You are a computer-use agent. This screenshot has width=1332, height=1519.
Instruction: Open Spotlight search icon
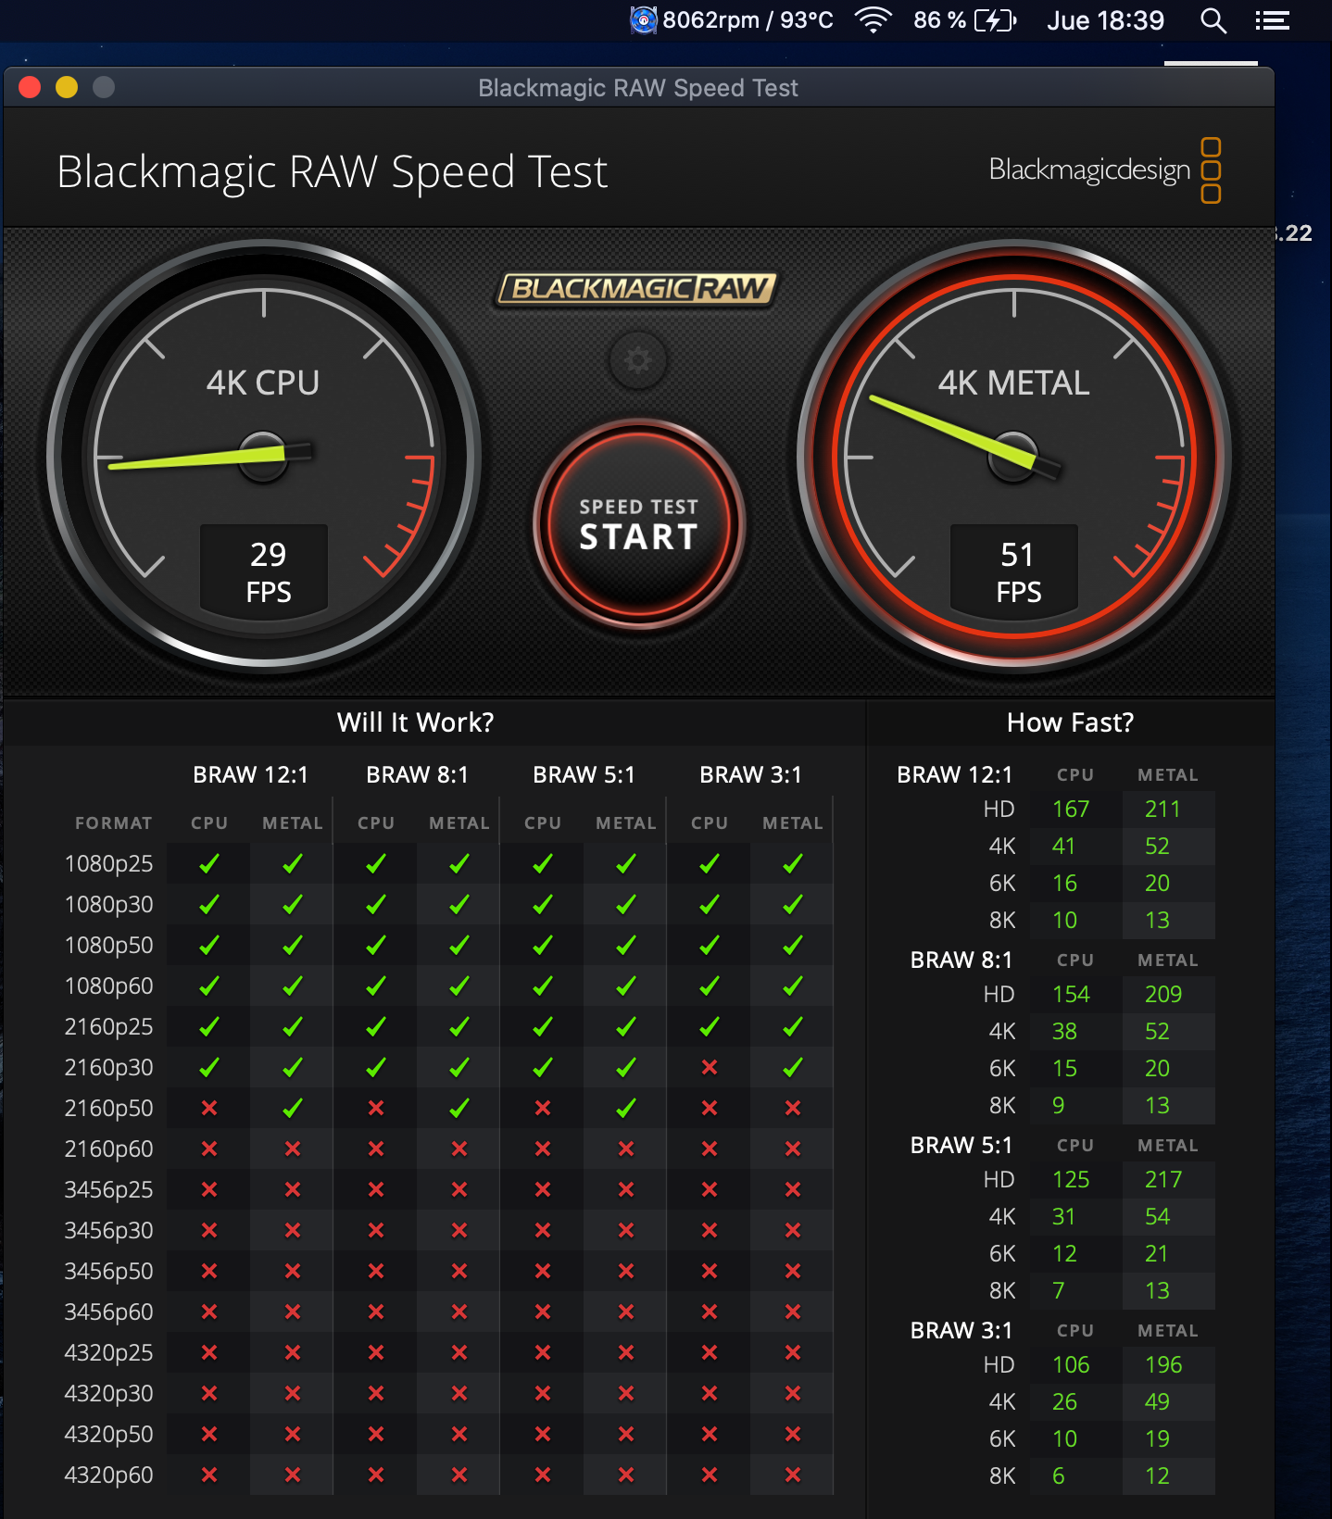pyautogui.click(x=1213, y=20)
